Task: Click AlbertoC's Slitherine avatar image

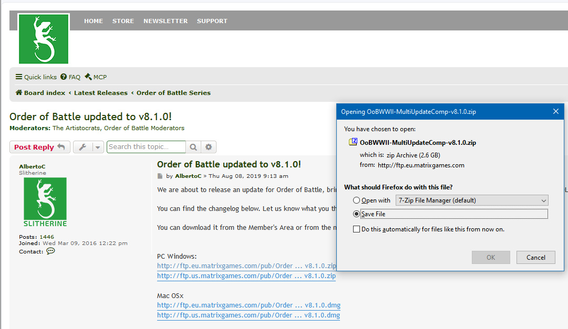Action: [45, 203]
